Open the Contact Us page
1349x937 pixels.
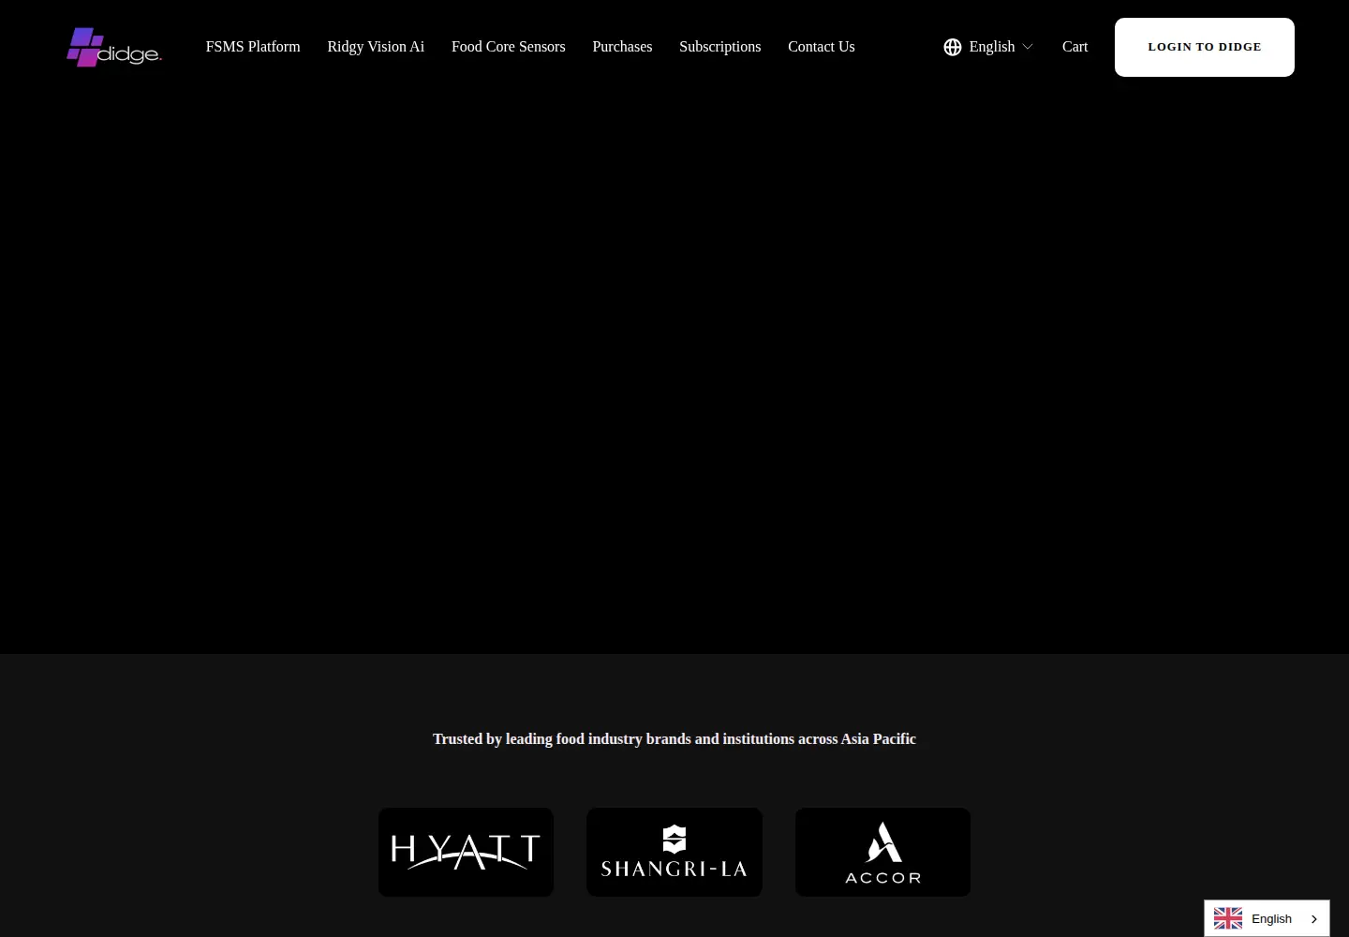coord(822,47)
